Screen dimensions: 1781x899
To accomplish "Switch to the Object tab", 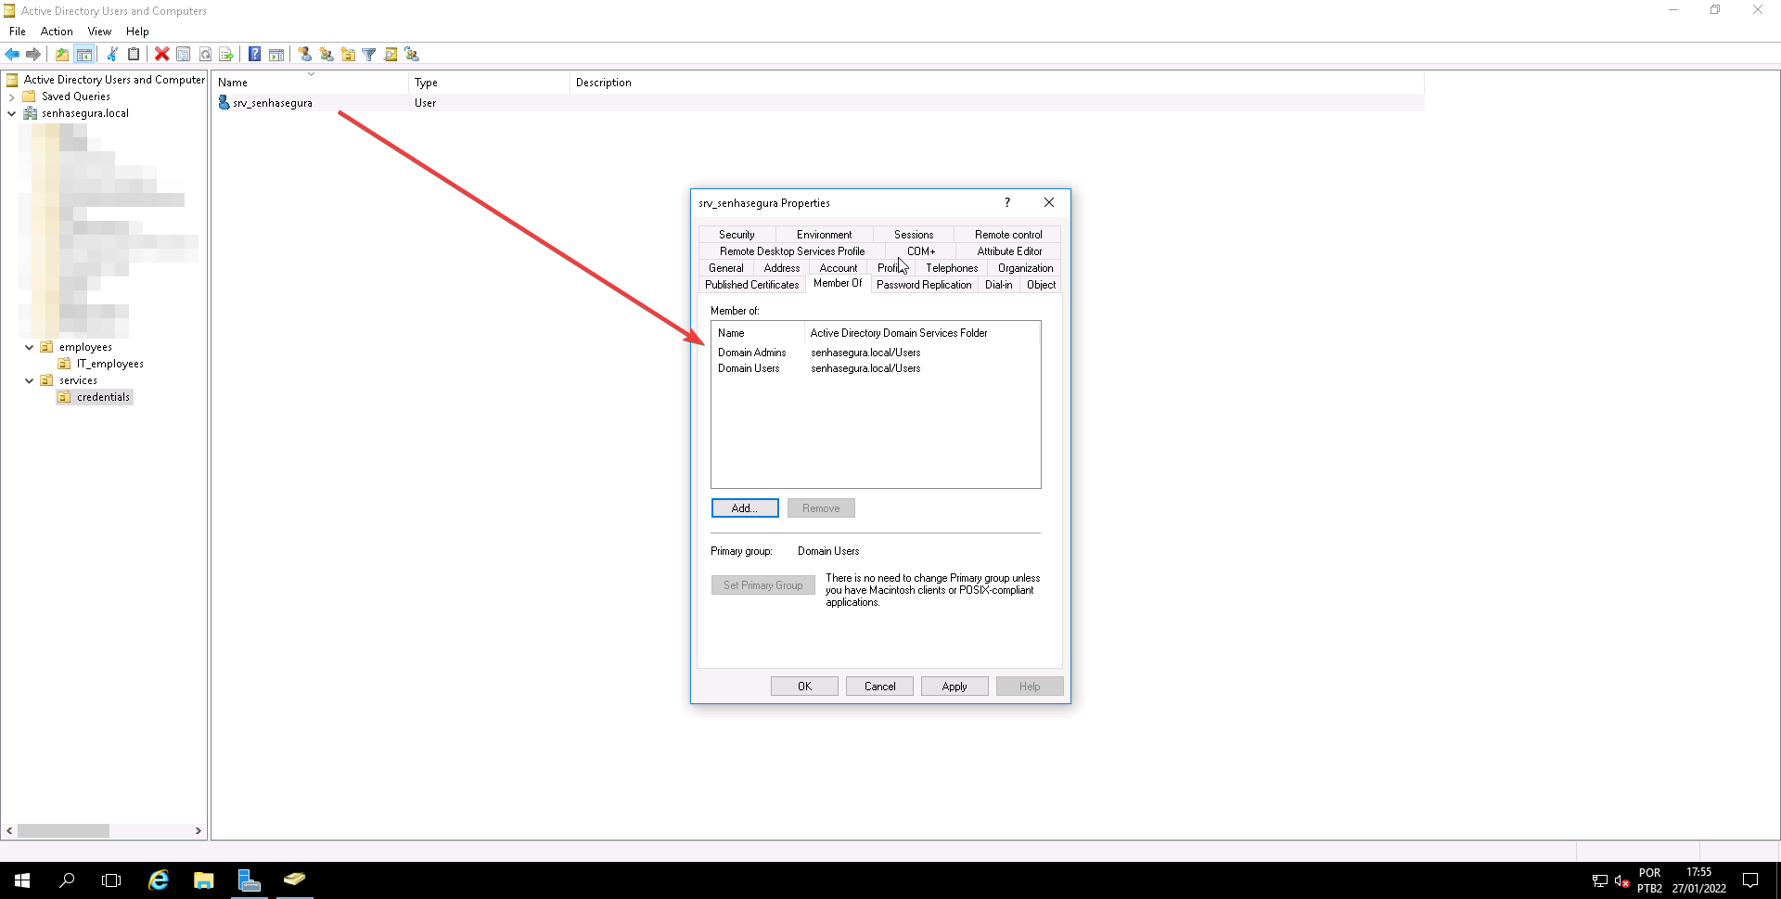I will click(1041, 285).
